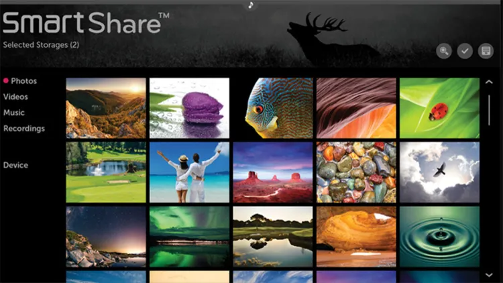This screenshot has height=283, width=503.
Task: Click the scroll down arrow
Action: (489, 275)
